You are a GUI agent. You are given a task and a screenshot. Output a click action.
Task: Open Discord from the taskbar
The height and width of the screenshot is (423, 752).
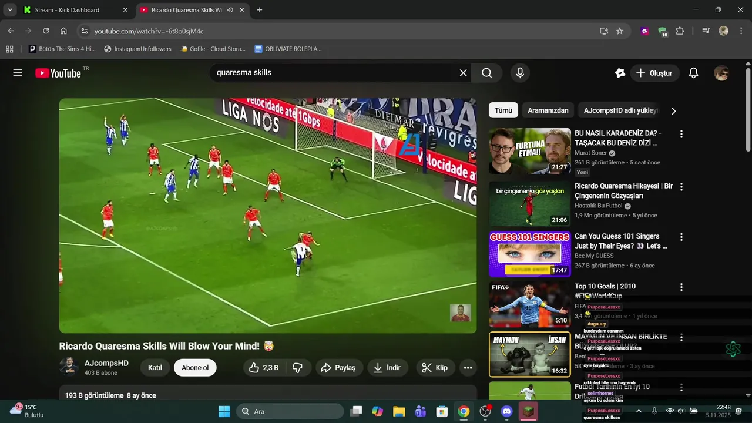pyautogui.click(x=507, y=411)
